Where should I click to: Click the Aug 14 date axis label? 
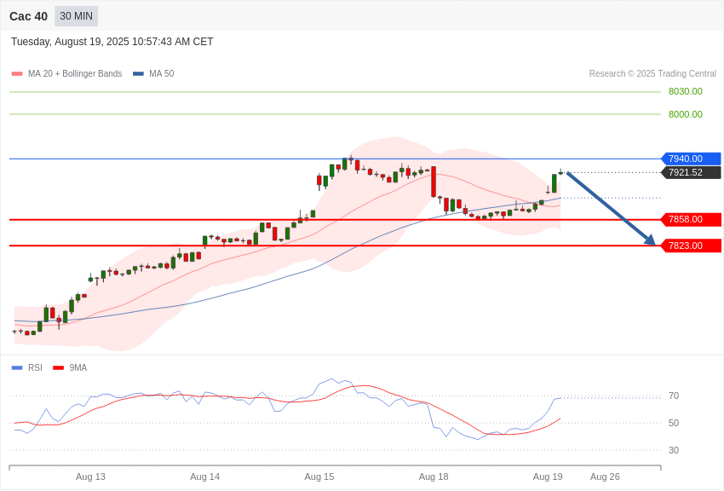pyautogui.click(x=204, y=477)
